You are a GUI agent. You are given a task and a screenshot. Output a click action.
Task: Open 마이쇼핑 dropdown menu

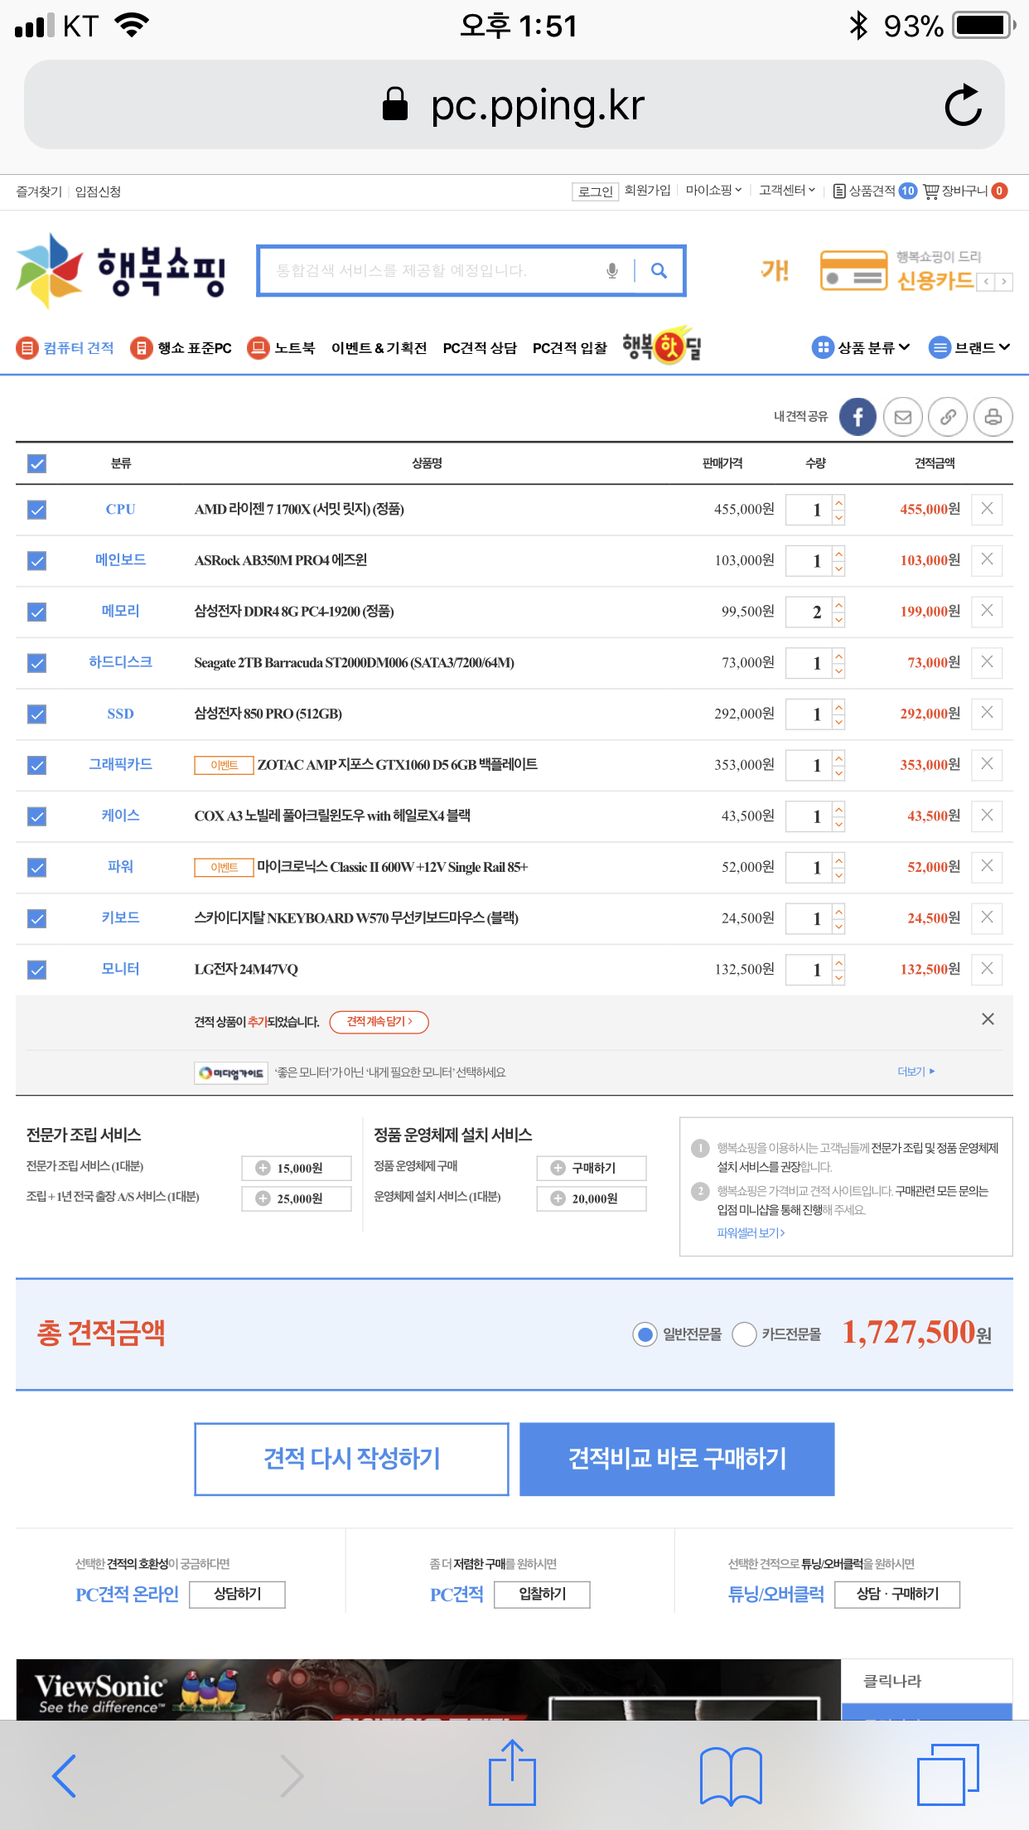[713, 191]
